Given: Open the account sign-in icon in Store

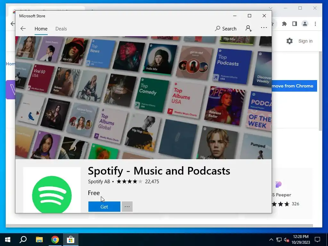Looking at the screenshot, I should [x=249, y=28].
